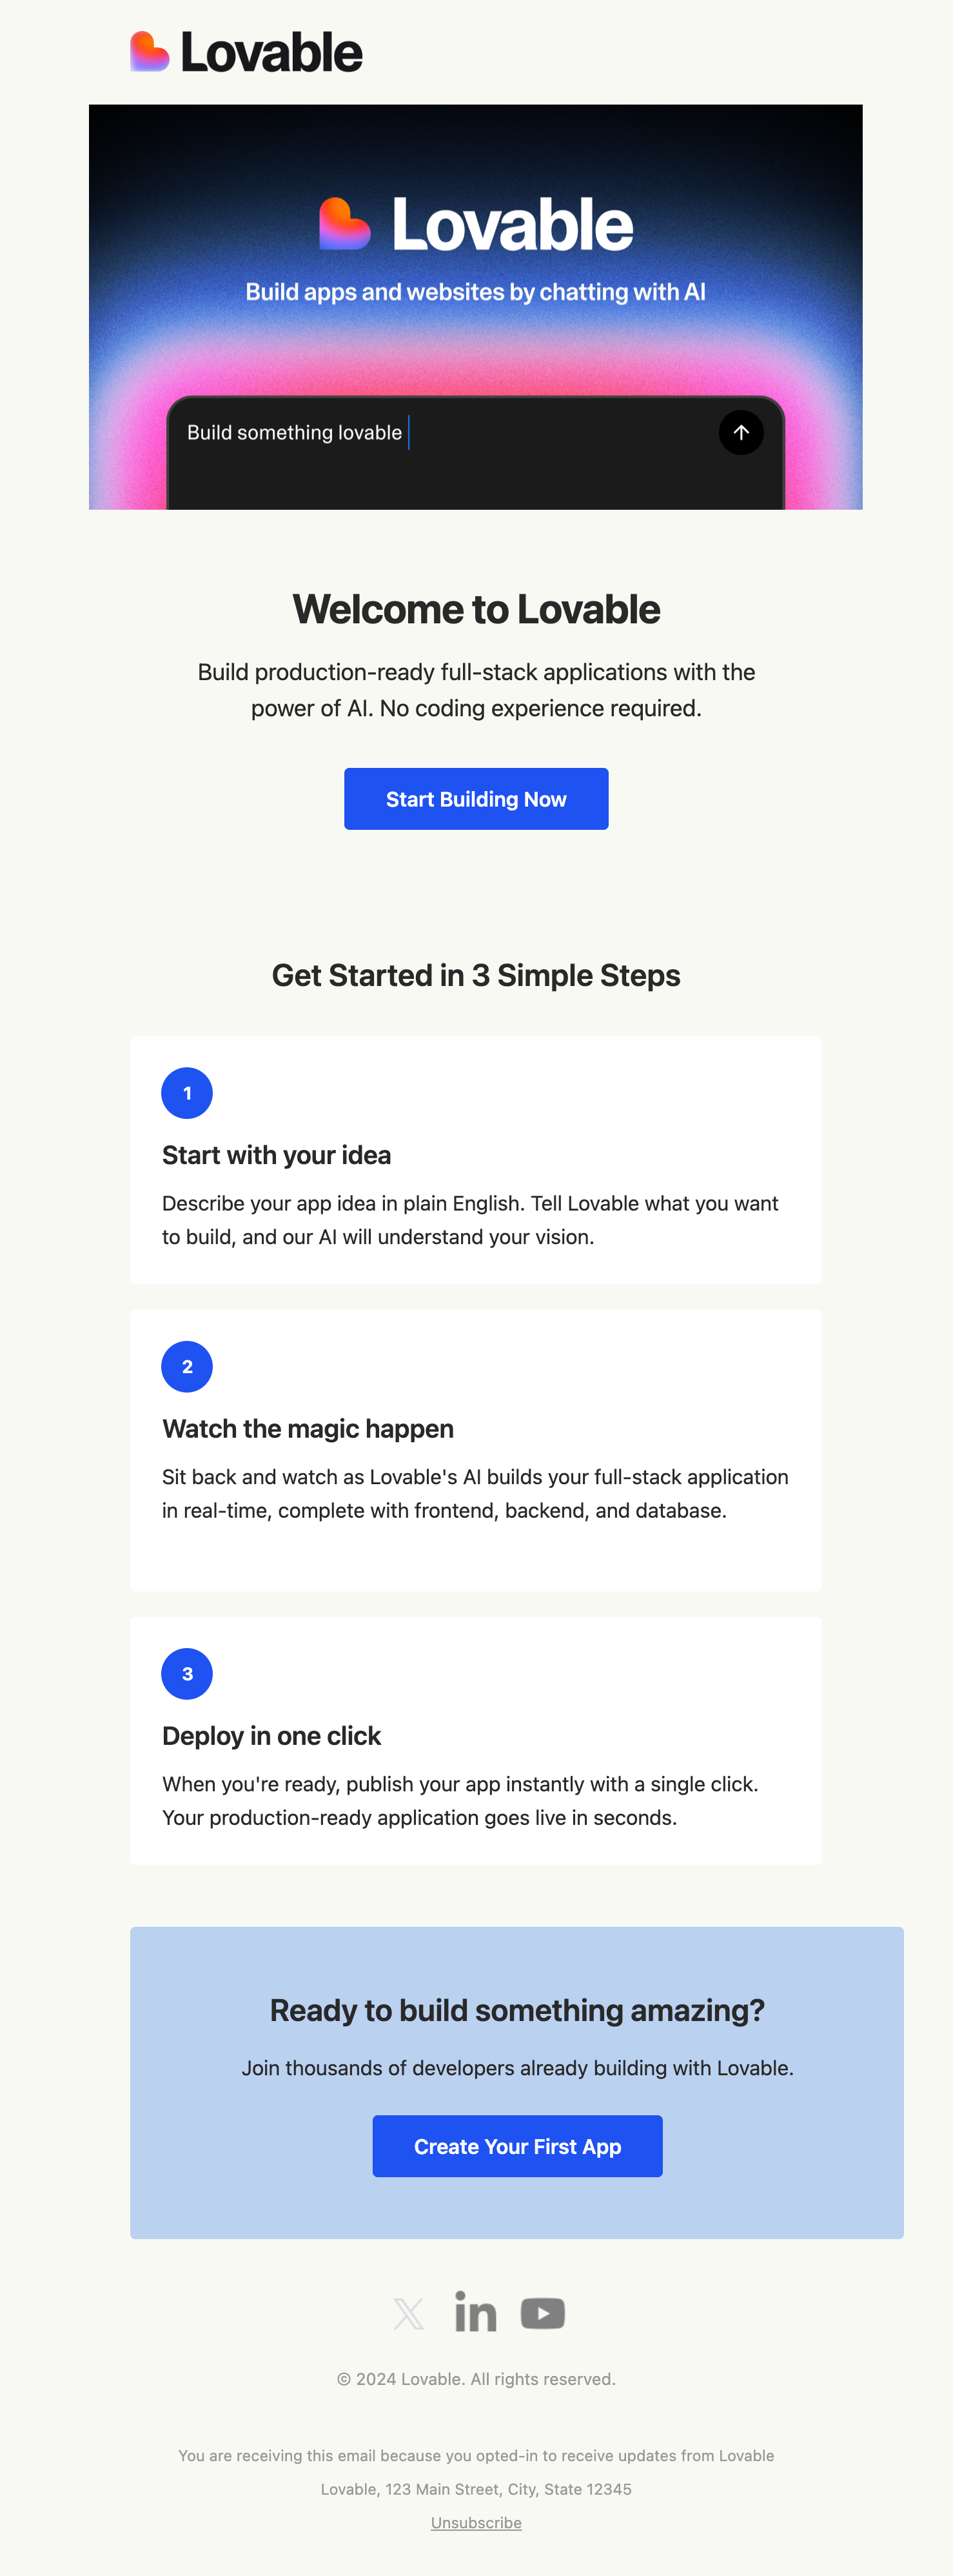Click the large Lovable wordmark in hero banner
Screen dimensions: 953x2576
511,225
